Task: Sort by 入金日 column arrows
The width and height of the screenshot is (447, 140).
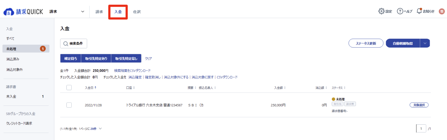Action: click(x=95, y=88)
